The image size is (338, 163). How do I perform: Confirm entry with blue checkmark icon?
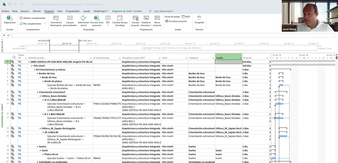(9, 35)
